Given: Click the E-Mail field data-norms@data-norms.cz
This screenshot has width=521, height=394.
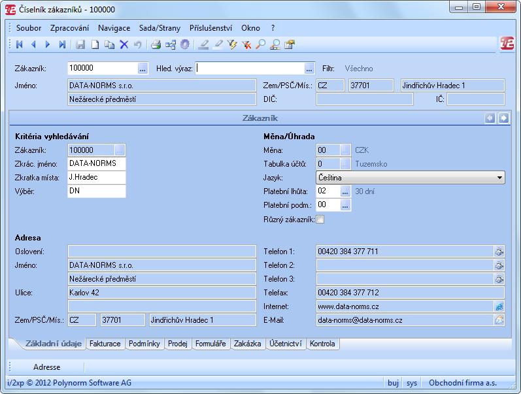Looking at the screenshot, I should pyautogui.click(x=405, y=320).
